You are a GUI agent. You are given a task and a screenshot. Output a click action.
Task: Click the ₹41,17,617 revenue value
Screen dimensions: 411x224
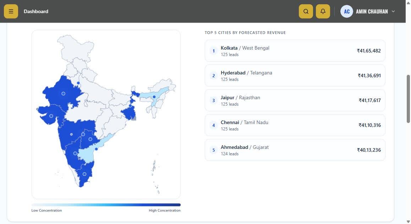tap(369, 101)
